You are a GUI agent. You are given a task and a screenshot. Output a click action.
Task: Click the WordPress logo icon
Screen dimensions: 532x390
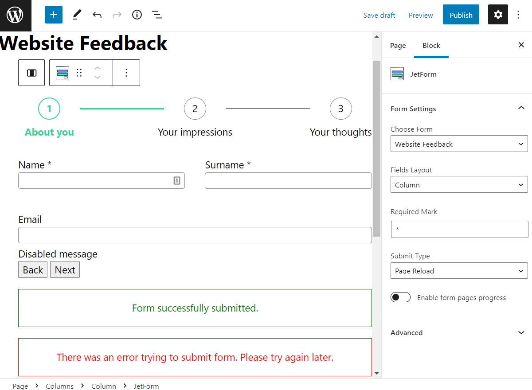[x=16, y=16]
